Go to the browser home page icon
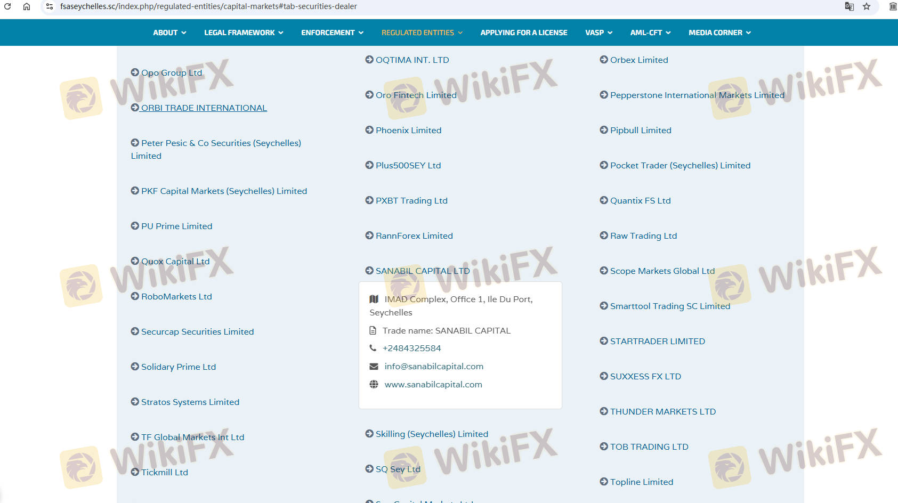The width and height of the screenshot is (898, 503). (x=27, y=6)
